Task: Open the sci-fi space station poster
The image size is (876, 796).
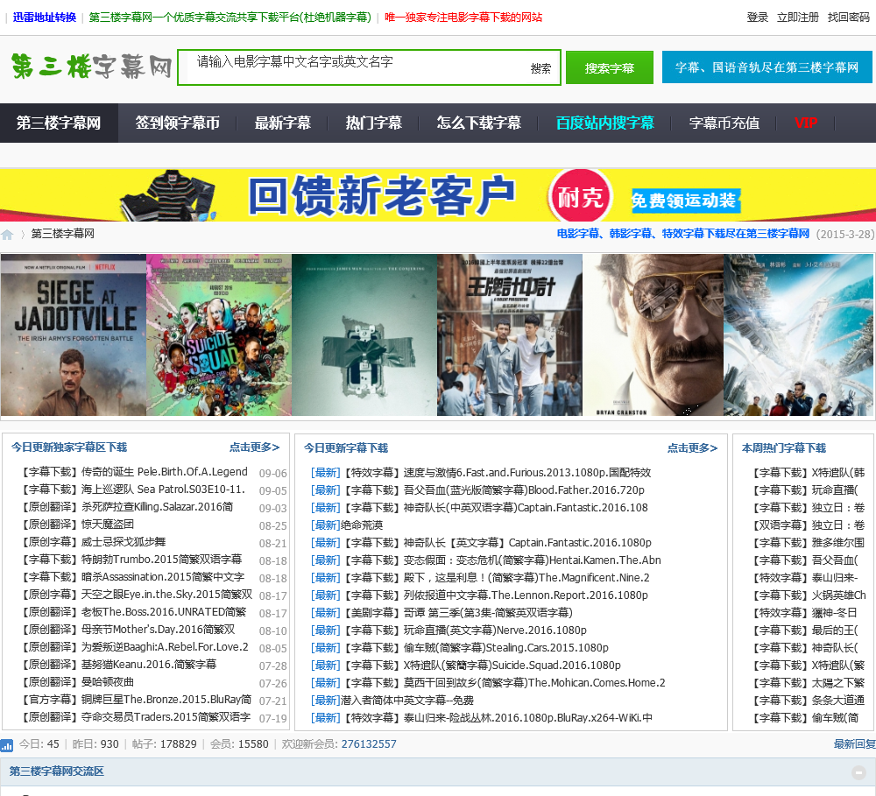Action: point(798,335)
